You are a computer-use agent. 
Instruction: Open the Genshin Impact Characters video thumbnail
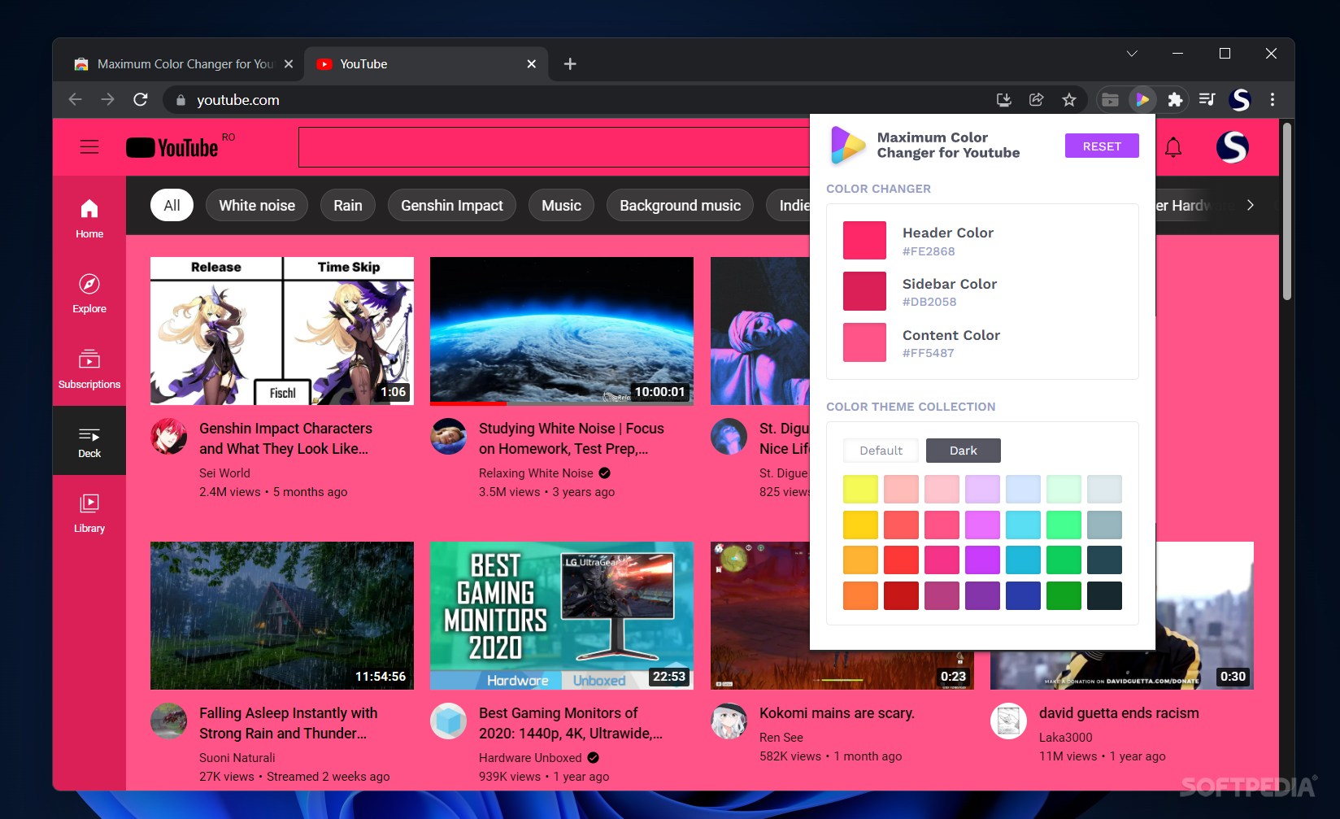click(282, 331)
